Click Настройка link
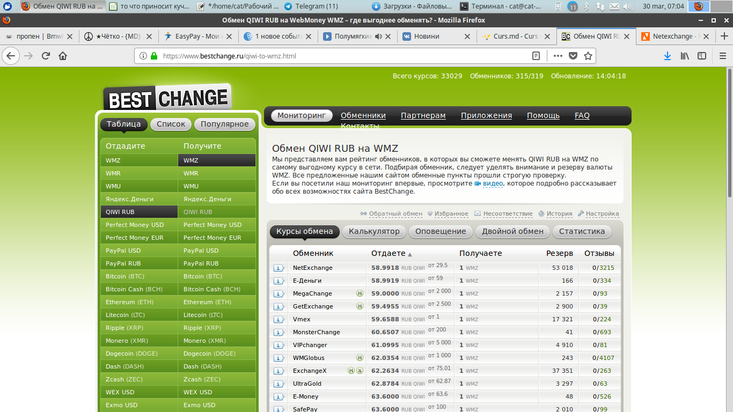The height and width of the screenshot is (412, 733). coord(602,214)
